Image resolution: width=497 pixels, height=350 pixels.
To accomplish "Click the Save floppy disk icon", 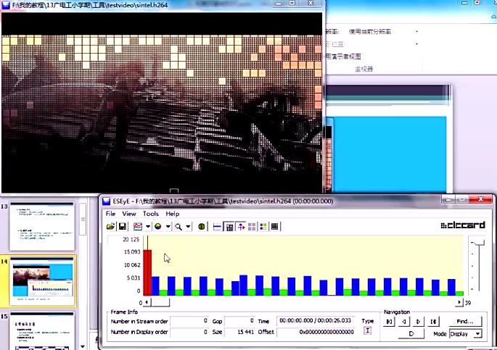I will pyautogui.click(x=122, y=227).
